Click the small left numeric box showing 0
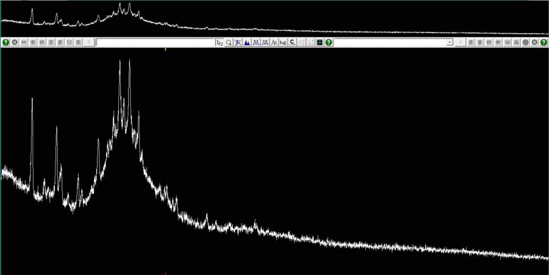Image resolution: width=549 pixels, height=275 pixels. click(89, 43)
